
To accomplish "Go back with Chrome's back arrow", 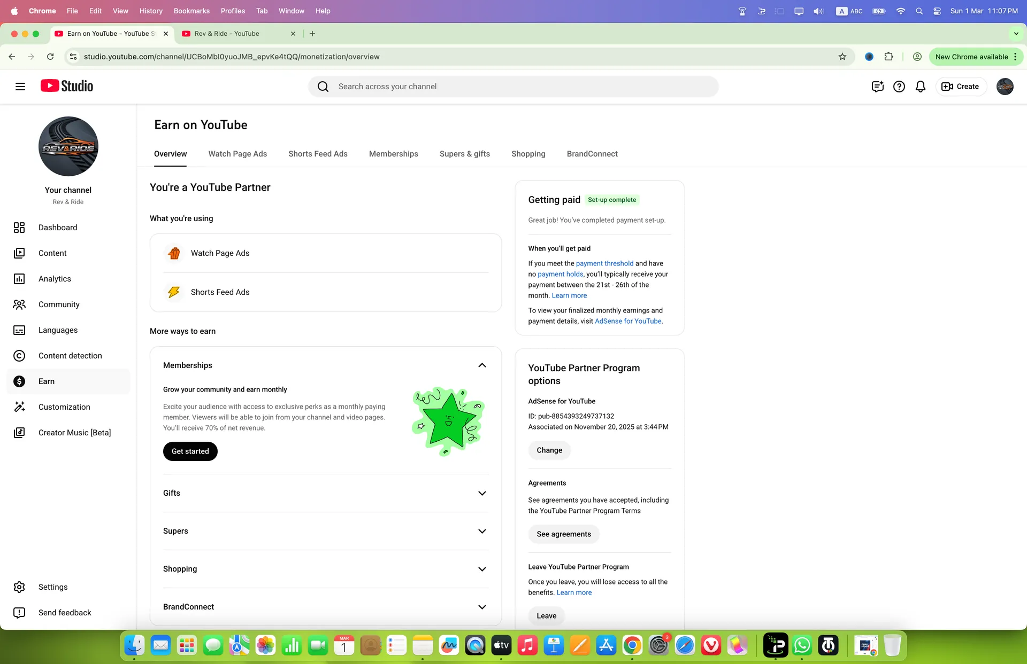I will pyautogui.click(x=12, y=57).
